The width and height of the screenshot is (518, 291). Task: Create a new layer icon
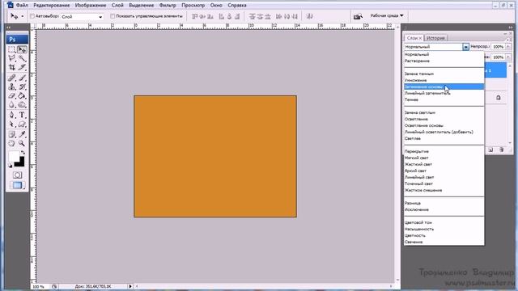pos(490,150)
